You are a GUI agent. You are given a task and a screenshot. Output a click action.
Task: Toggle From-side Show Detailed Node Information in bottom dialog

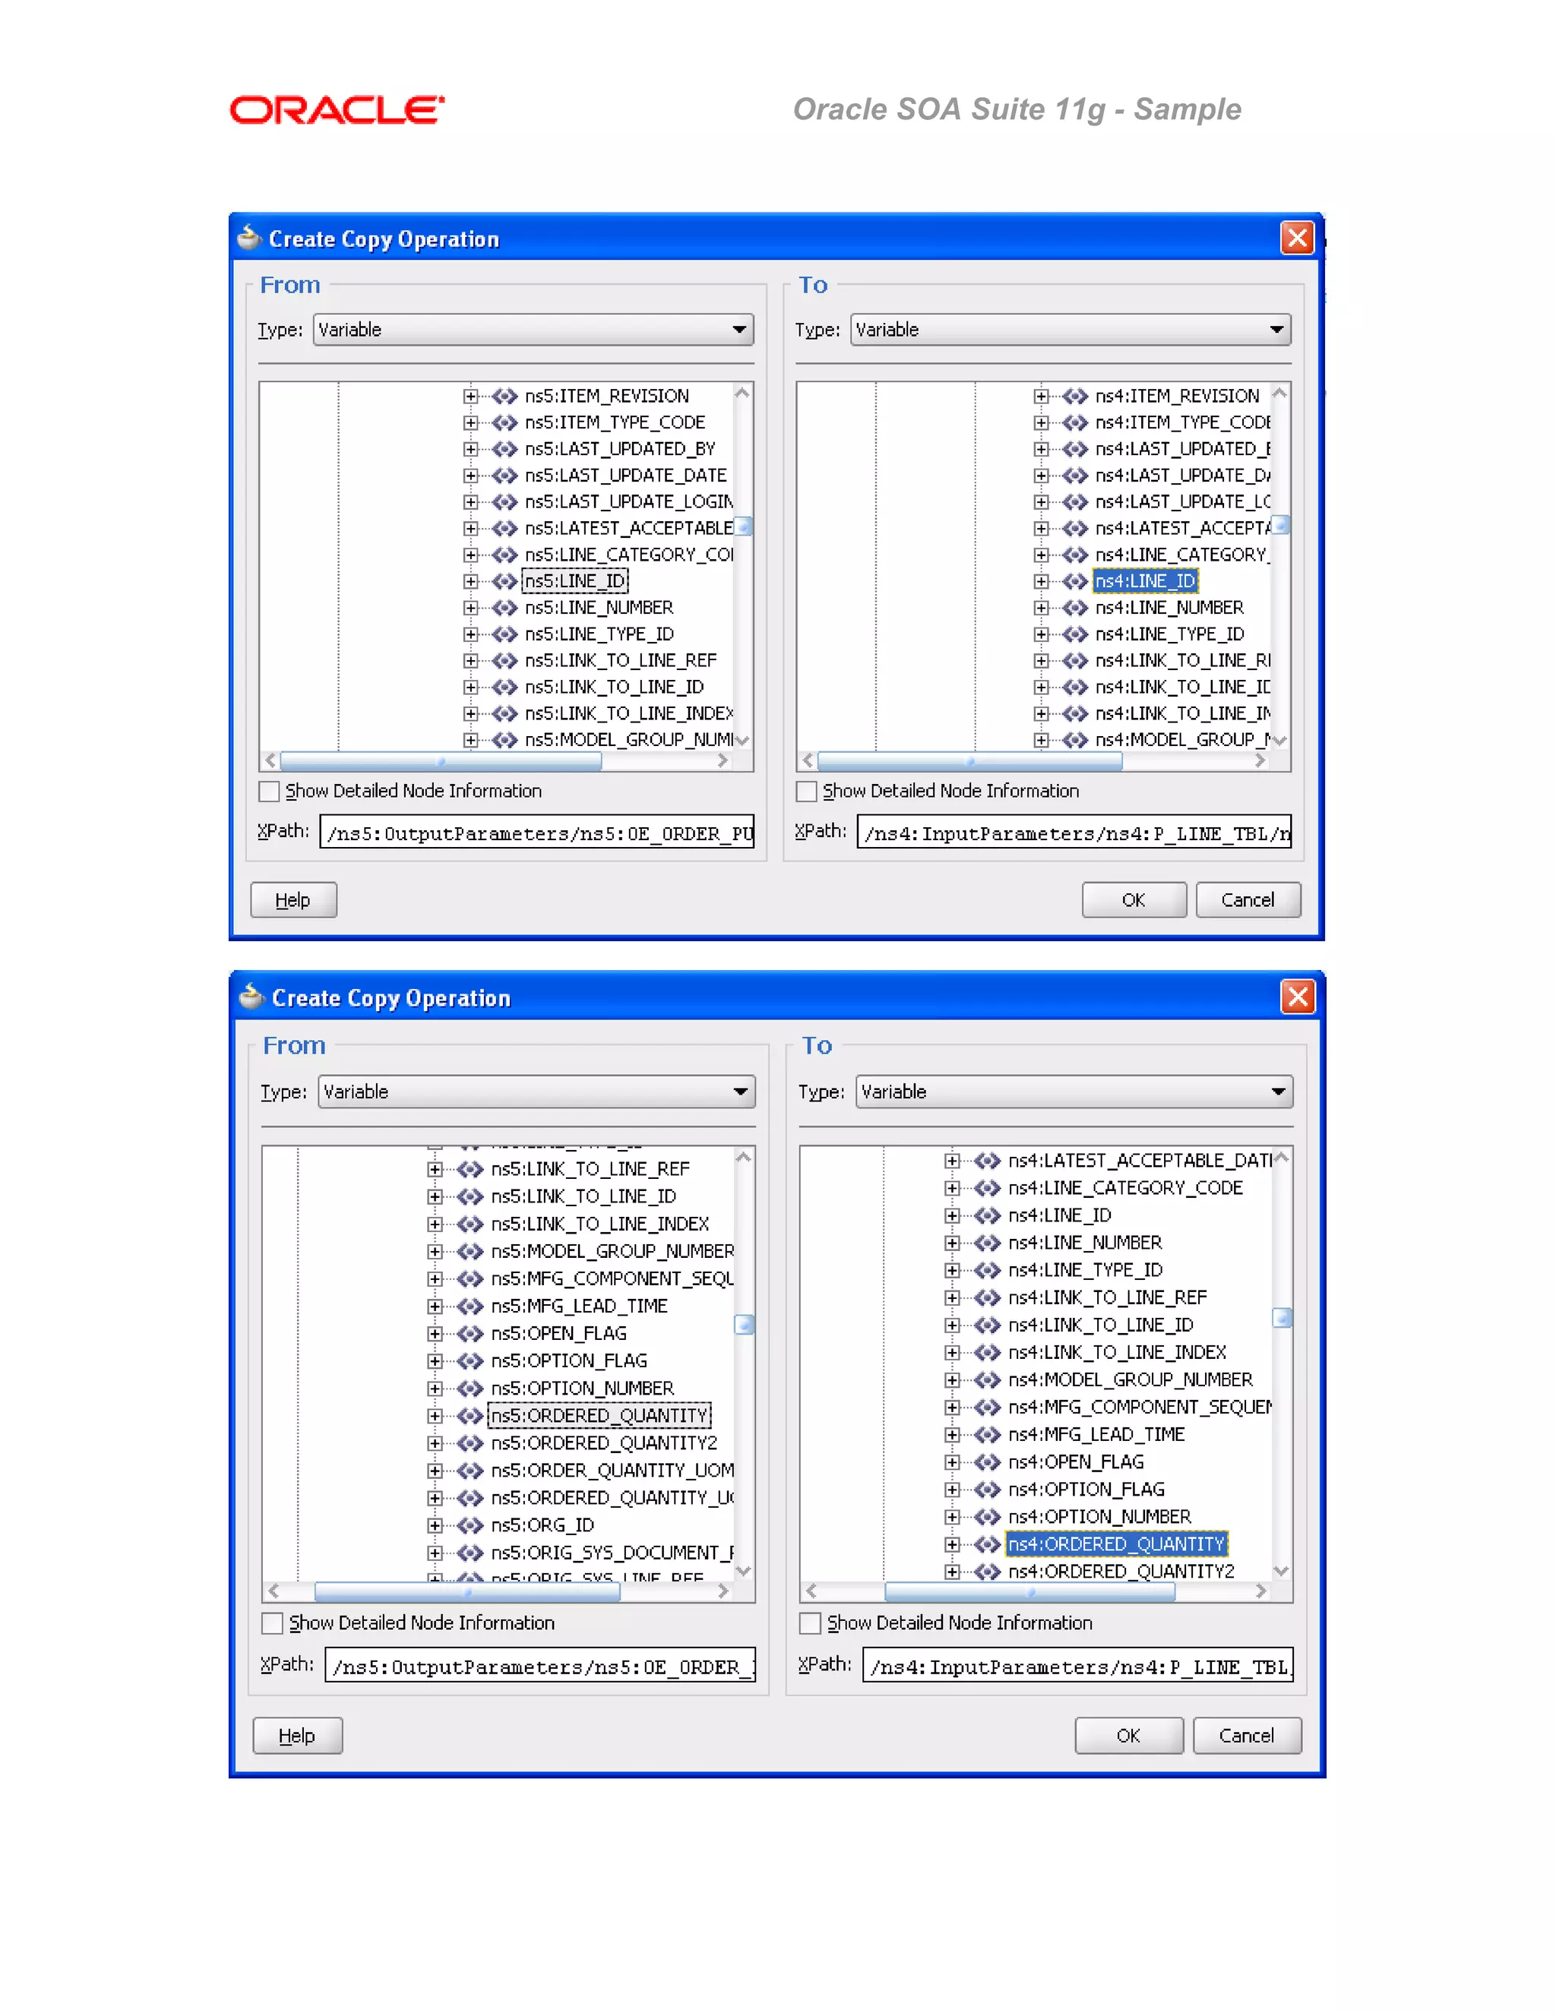[272, 1623]
